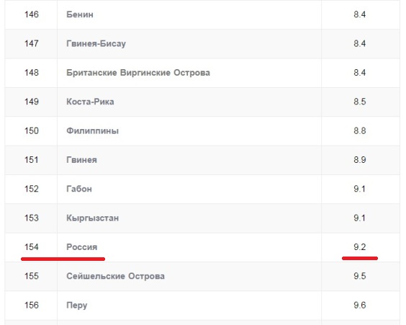Open Сейшельские Острова country link

coord(115,276)
